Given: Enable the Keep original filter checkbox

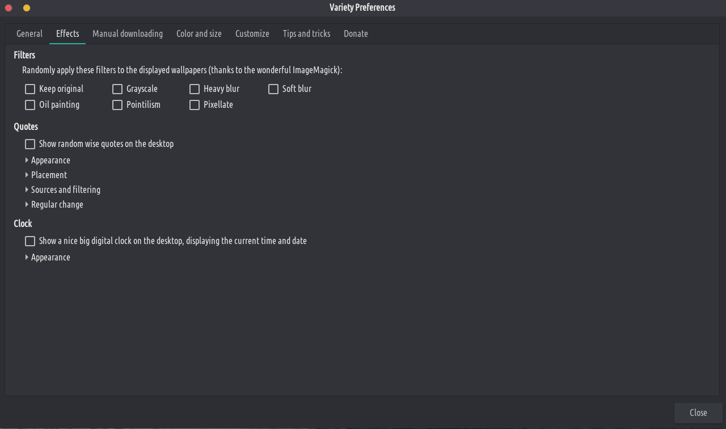Looking at the screenshot, I should [x=30, y=89].
